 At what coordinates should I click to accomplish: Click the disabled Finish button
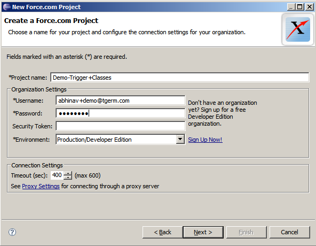click(x=246, y=232)
